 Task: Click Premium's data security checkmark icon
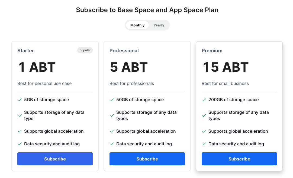[204, 144]
